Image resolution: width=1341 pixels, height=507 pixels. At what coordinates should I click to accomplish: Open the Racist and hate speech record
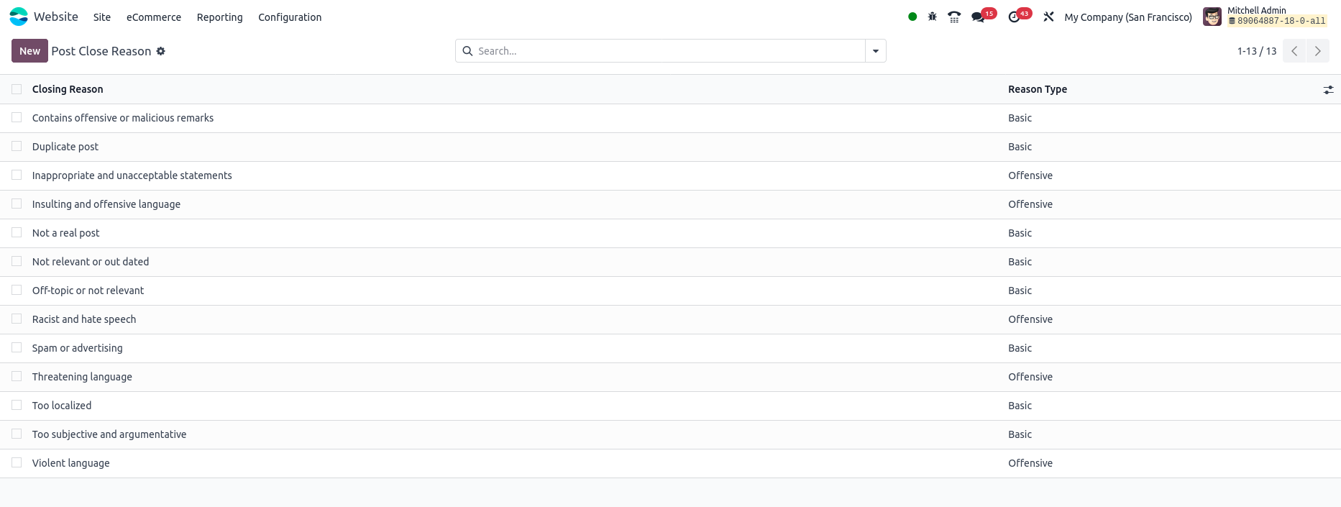click(84, 319)
